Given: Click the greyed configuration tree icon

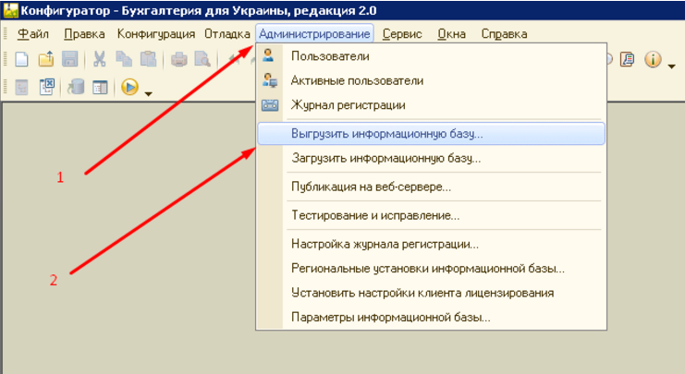Looking at the screenshot, I should [x=21, y=87].
